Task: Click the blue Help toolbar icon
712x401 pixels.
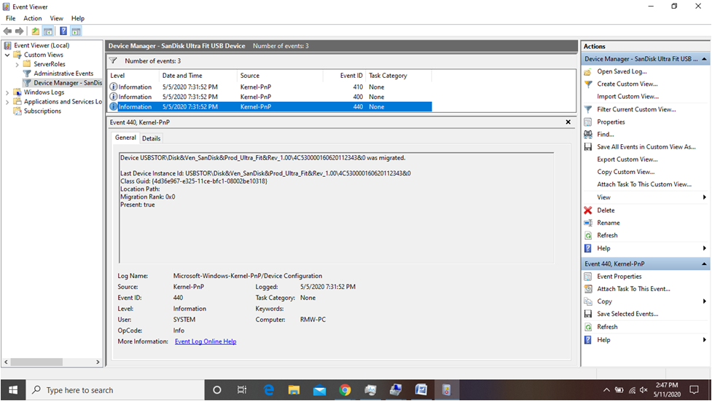Action: [63, 31]
